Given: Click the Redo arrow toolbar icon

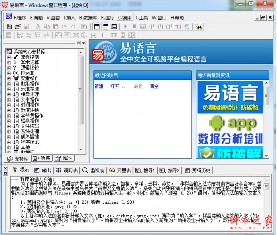Looking at the screenshot, I should [64, 26].
